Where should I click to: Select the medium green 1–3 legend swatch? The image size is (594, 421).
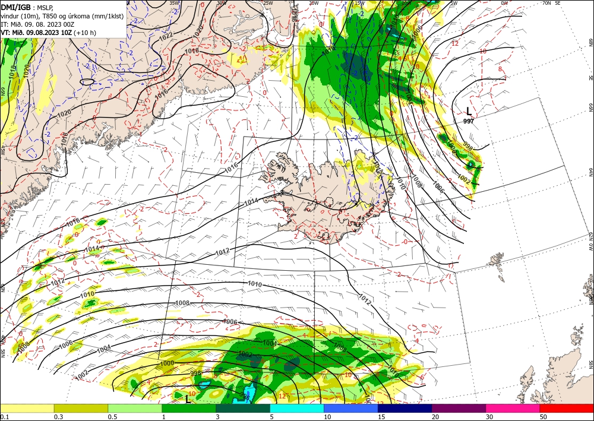pyautogui.click(x=189, y=408)
